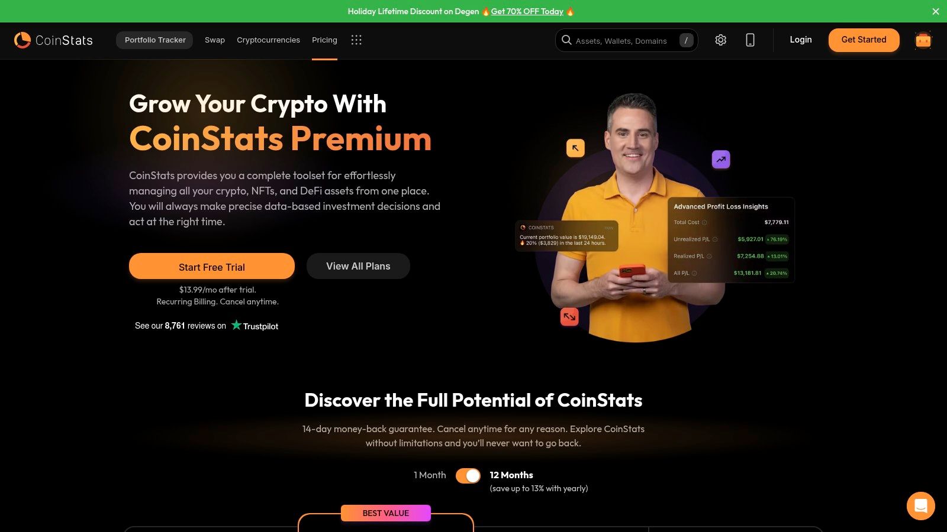Open the Cryptocurrencies menu
947x532 pixels.
(268, 40)
